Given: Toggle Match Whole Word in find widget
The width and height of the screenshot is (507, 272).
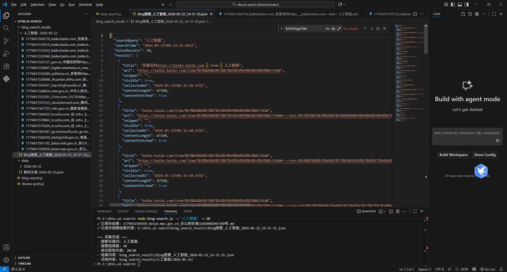Looking at the screenshot, I should click(333, 28).
